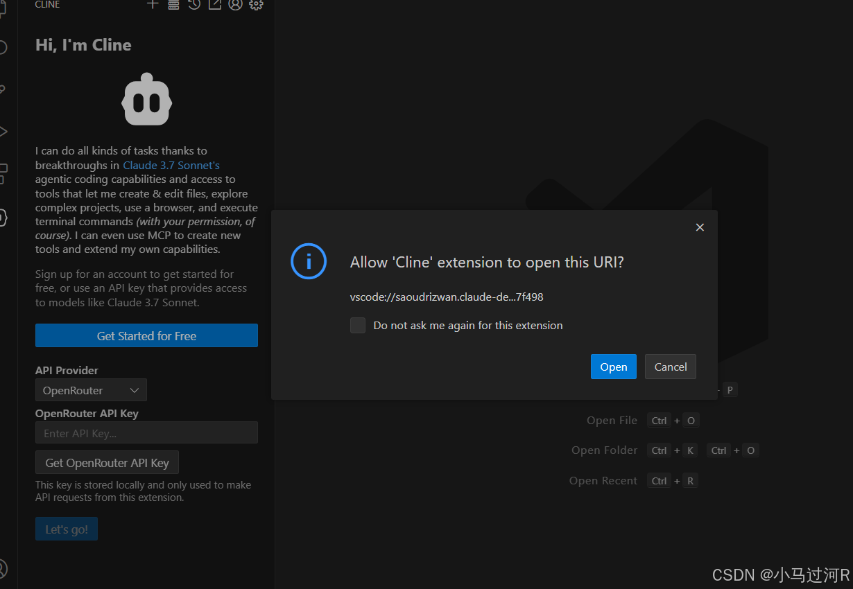The width and height of the screenshot is (853, 589).
Task: Start a new task with plus icon
Action: point(153,4)
